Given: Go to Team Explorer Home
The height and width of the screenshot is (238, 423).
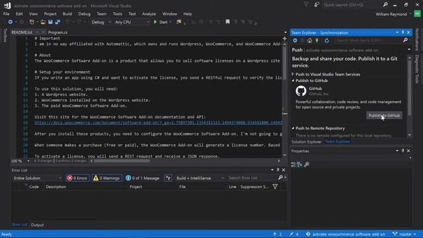Looking at the screenshot, I should coord(309,40).
